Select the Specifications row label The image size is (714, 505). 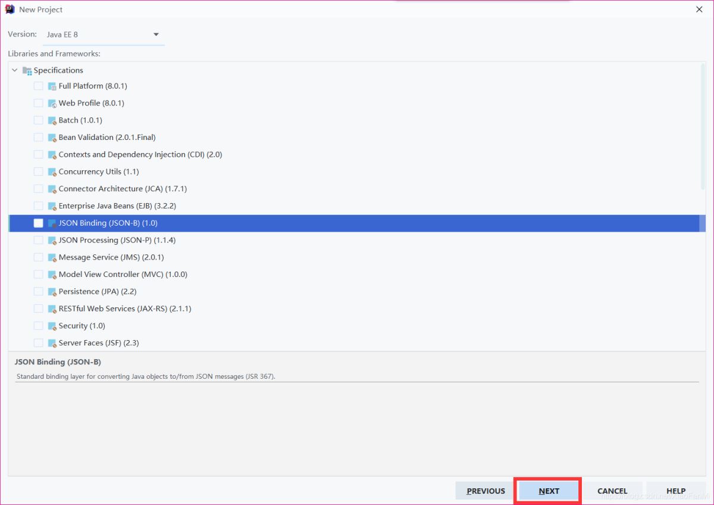pyautogui.click(x=58, y=70)
